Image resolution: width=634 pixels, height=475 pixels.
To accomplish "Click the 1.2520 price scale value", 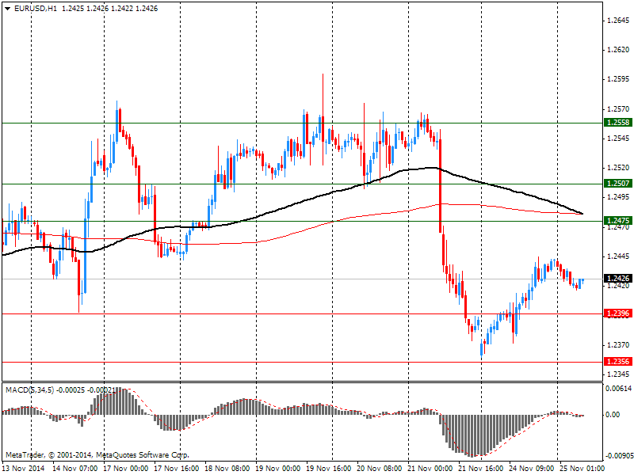I will pyautogui.click(x=619, y=168).
